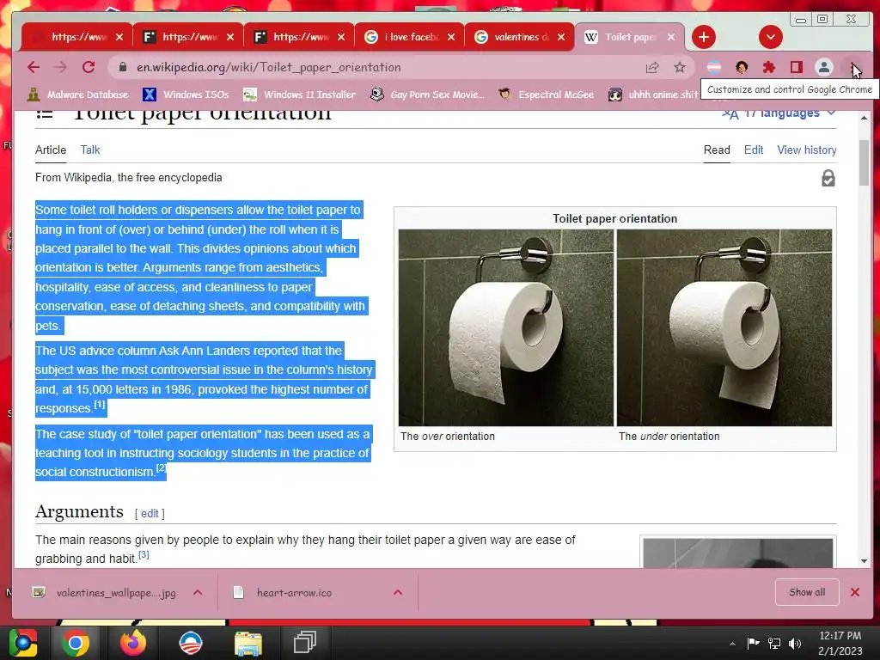This screenshot has height=660, width=880.
Task: Open the tab search dropdown button
Action: 771,37
